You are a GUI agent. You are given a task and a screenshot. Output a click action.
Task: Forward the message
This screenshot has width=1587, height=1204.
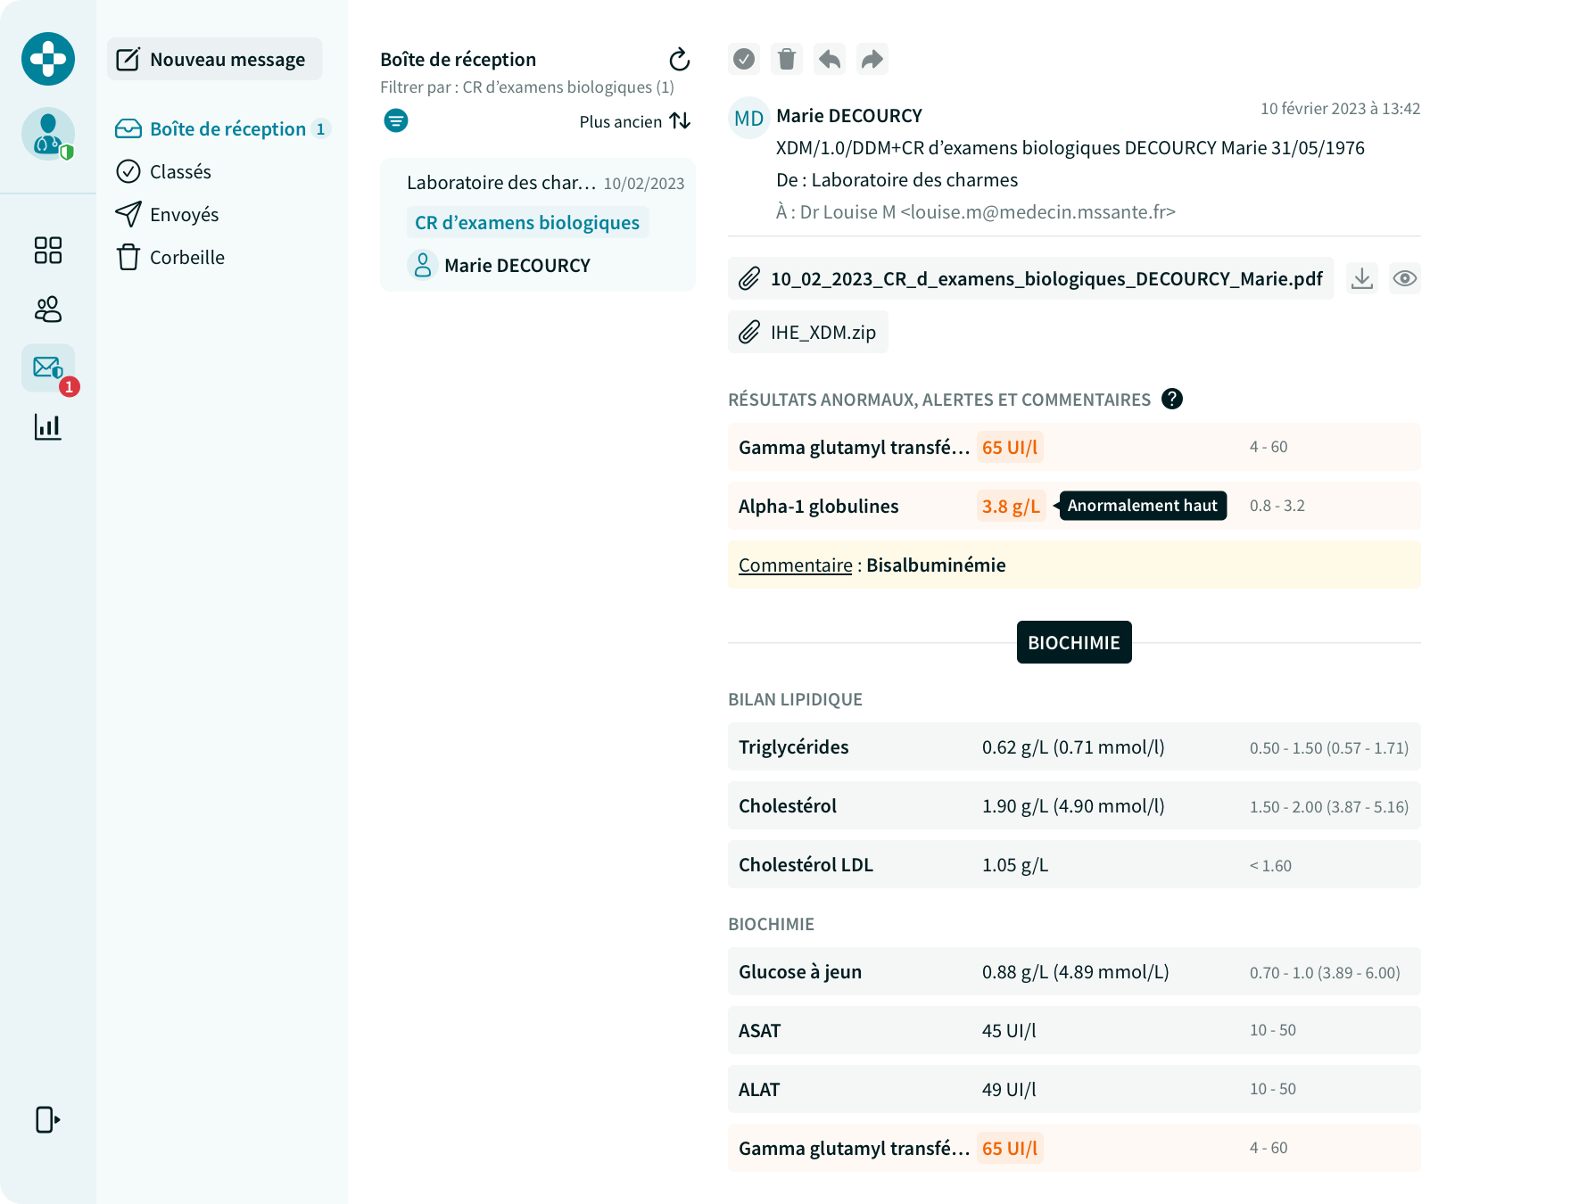pyautogui.click(x=872, y=59)
